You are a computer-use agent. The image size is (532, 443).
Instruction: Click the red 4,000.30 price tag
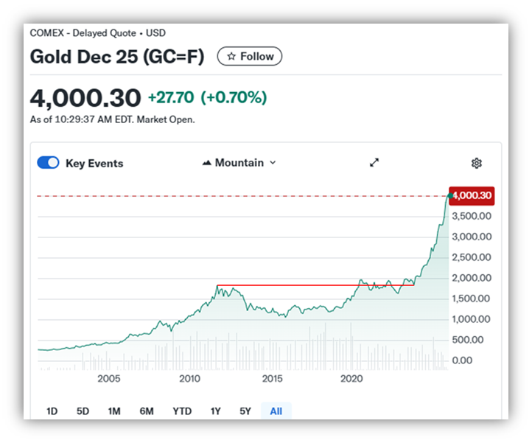(472, 196)
